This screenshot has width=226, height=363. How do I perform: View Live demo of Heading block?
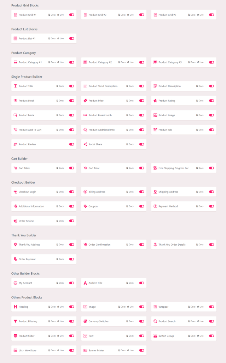pyautogui.click(x=60, y=307)
